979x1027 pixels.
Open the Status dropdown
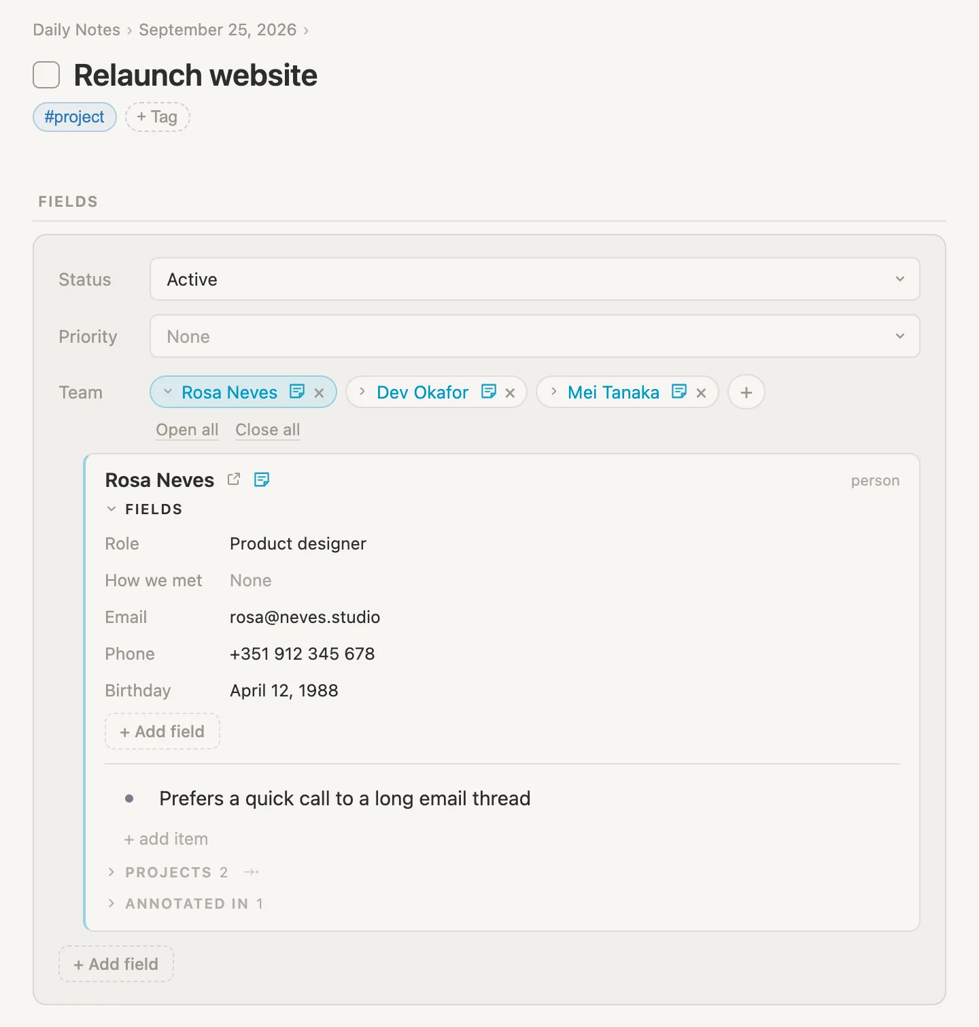(x=534, y=279)
